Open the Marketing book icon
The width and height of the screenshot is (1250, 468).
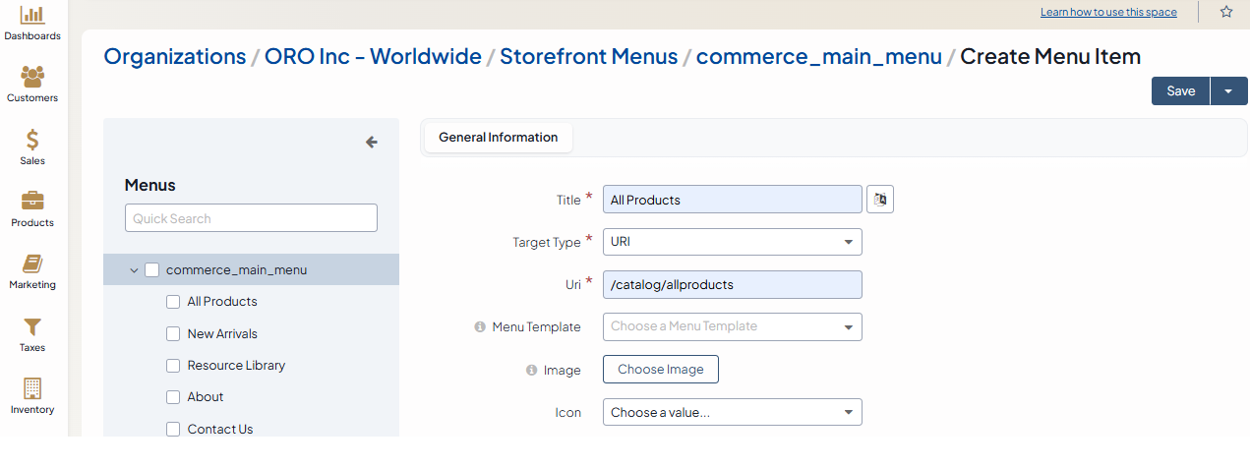32,263
